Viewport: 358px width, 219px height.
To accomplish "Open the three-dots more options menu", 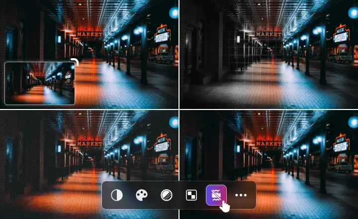I will pyautogui.click(x=241, y=195).
